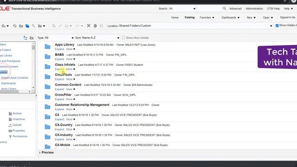Click the CX-Industry folder icon
Viewport: 297px width, 167px height.
[47, 137]
